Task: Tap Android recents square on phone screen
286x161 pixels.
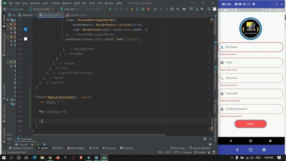Action: click(270, 141)
